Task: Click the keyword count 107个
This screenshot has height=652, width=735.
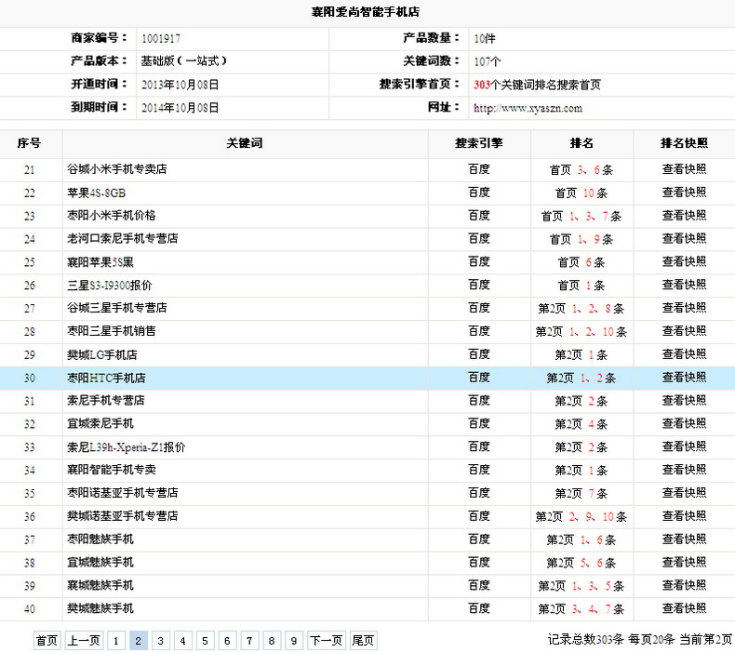Action: (x=487, y=61)
